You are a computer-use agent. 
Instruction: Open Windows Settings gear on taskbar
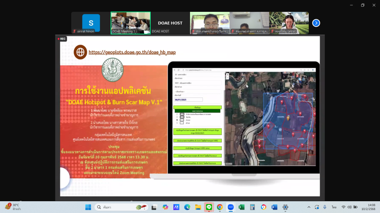[285, 207]
